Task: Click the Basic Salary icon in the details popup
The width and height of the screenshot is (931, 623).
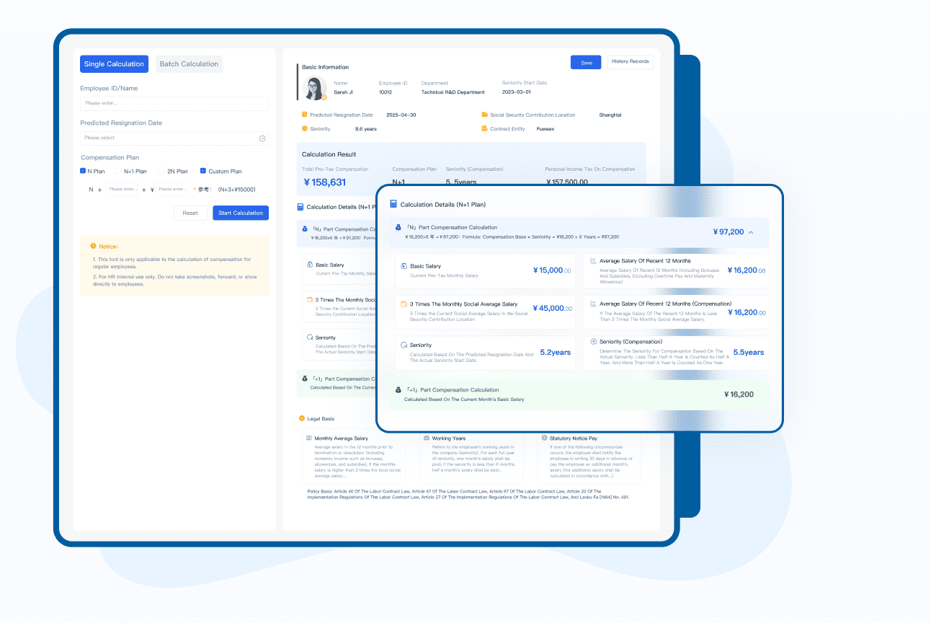Action: (x=404, y=266)
